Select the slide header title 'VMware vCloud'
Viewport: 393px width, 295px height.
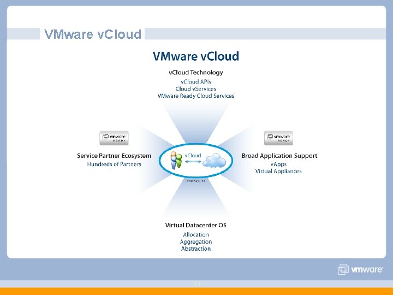[x=93, y=34]
